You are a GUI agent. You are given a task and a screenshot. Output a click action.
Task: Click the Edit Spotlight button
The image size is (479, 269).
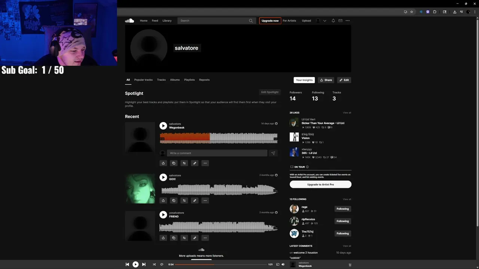270,92
